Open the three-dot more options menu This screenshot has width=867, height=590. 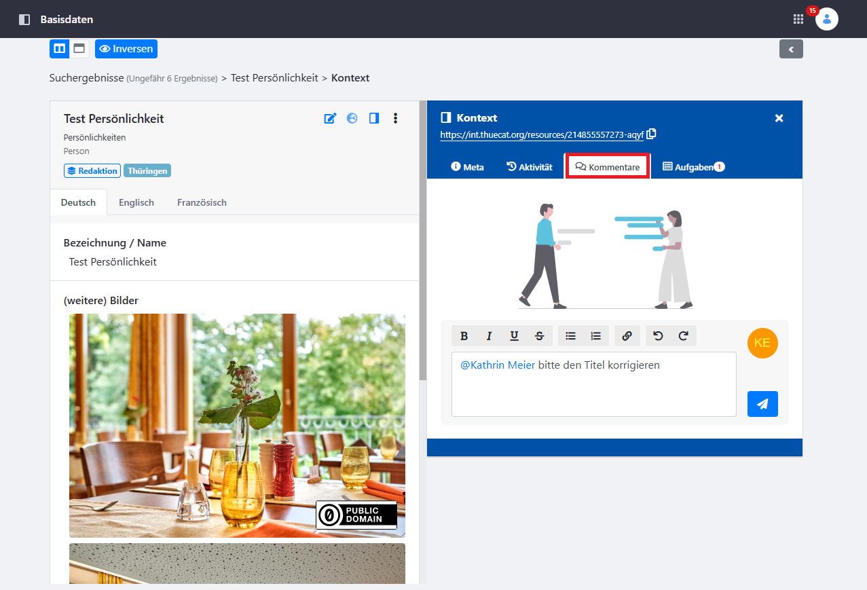pos(395,118)
